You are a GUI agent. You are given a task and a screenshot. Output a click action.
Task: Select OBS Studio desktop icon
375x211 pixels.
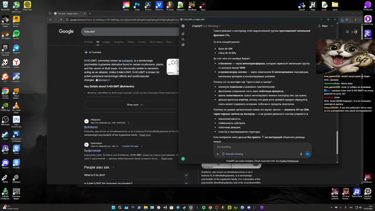click(x=5, y=121)
